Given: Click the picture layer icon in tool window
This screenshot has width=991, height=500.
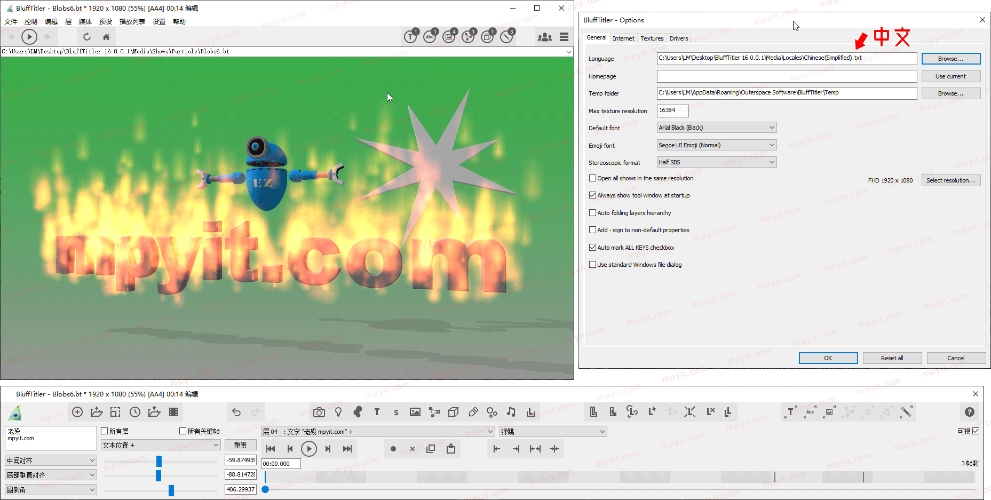Looking at the screenshot, I should point(415,412).
